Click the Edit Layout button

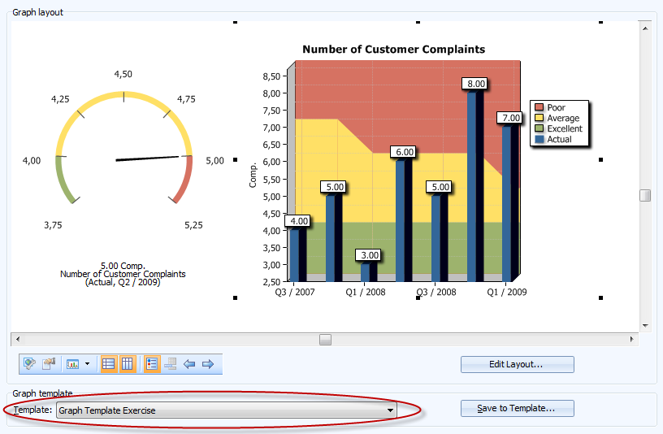pos(517,364)
